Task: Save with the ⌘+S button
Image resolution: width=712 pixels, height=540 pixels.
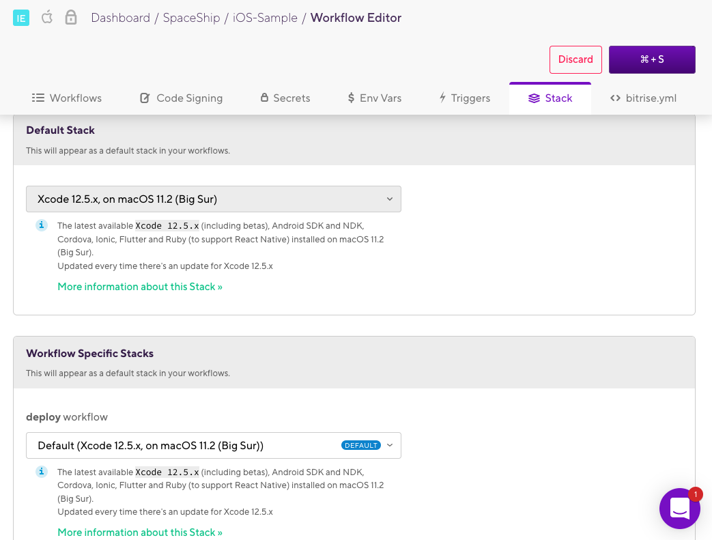Action: (x=652, y=59)
